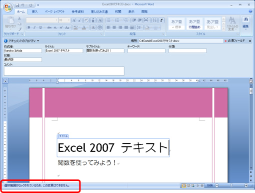Select the full screen reading view button
Image resolution: width=255 pixels, height=193 pixels.
coord(188,185)
